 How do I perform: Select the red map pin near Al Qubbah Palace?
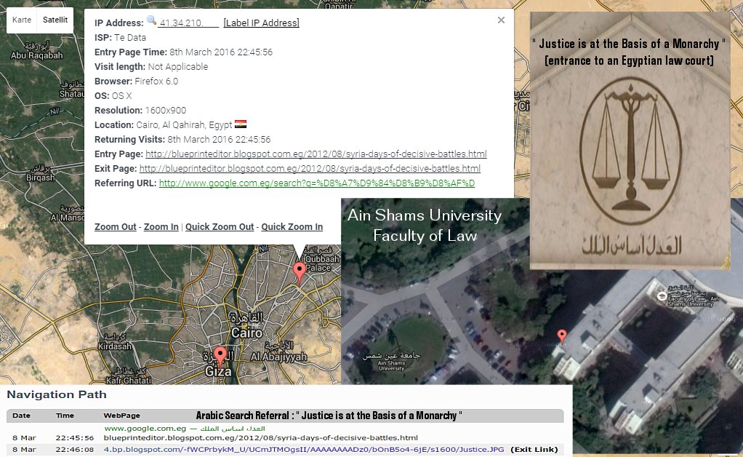pyautogui.click(x=299, y=273)
